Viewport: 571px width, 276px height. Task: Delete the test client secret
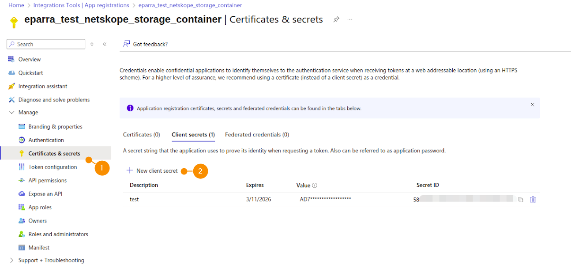(533, 200)
